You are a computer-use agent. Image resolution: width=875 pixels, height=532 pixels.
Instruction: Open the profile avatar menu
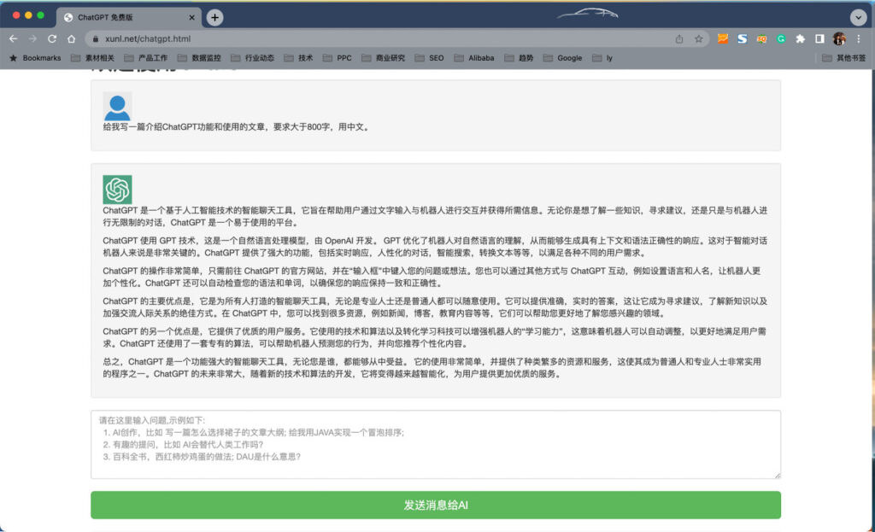839,38
